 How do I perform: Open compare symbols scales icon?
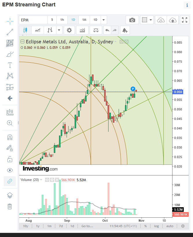[96, 30]
